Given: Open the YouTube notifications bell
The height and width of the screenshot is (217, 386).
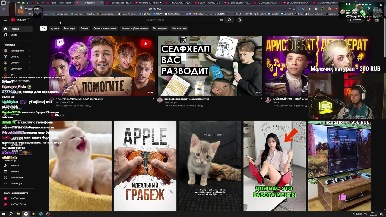Looking at the screenshot, I should coord(368,20).
